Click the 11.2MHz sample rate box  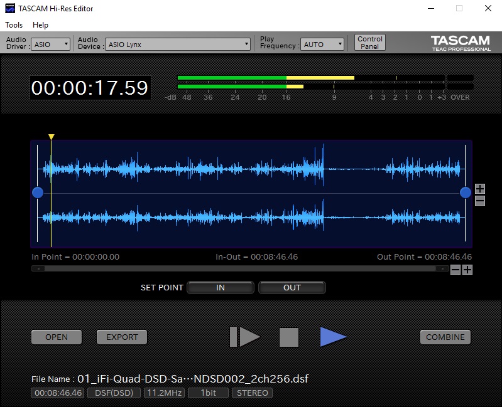pyautogui.click(x=164, y=393)
